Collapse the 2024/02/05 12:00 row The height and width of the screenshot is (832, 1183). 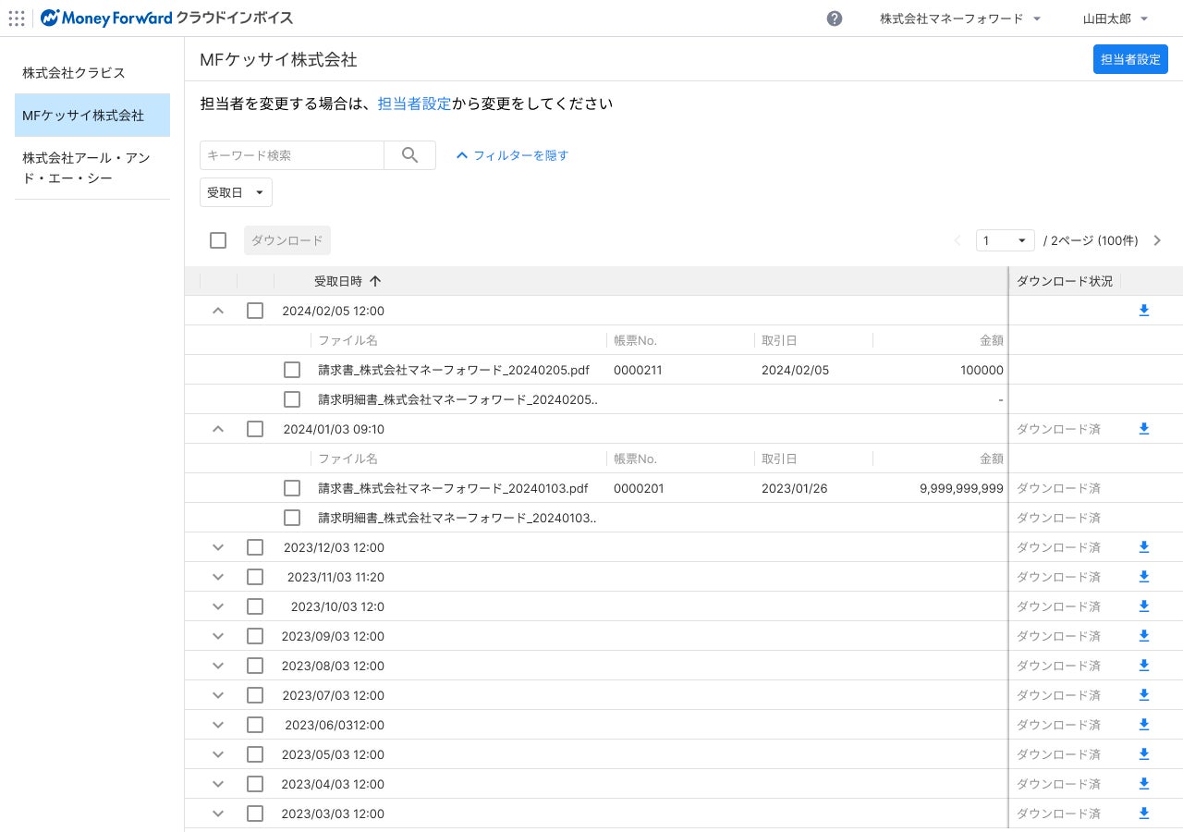click(x=218, y=311)
